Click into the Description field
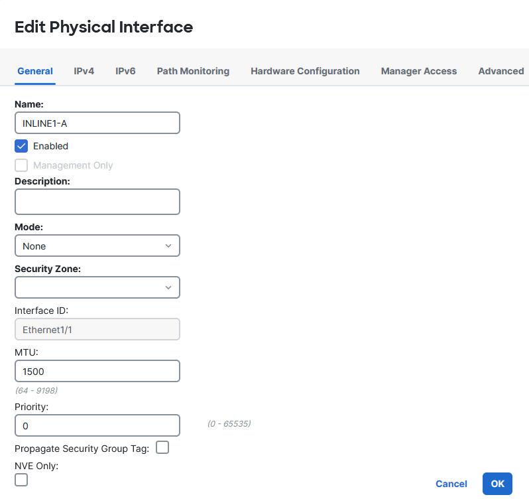 point(97,202)
